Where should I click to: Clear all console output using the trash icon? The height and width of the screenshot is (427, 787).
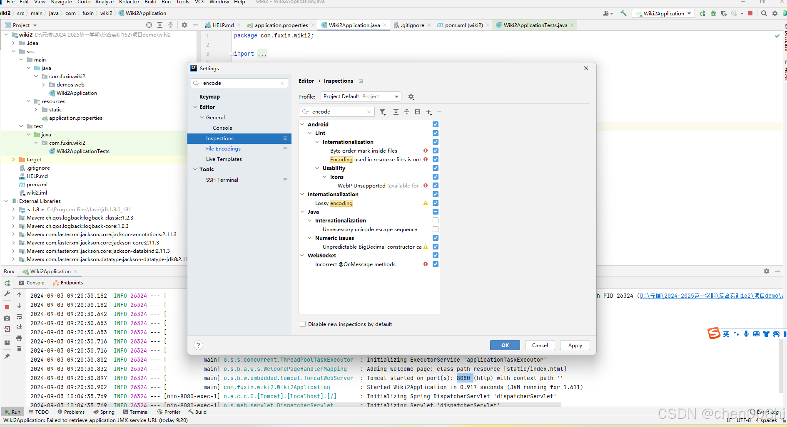pos(19,348)
